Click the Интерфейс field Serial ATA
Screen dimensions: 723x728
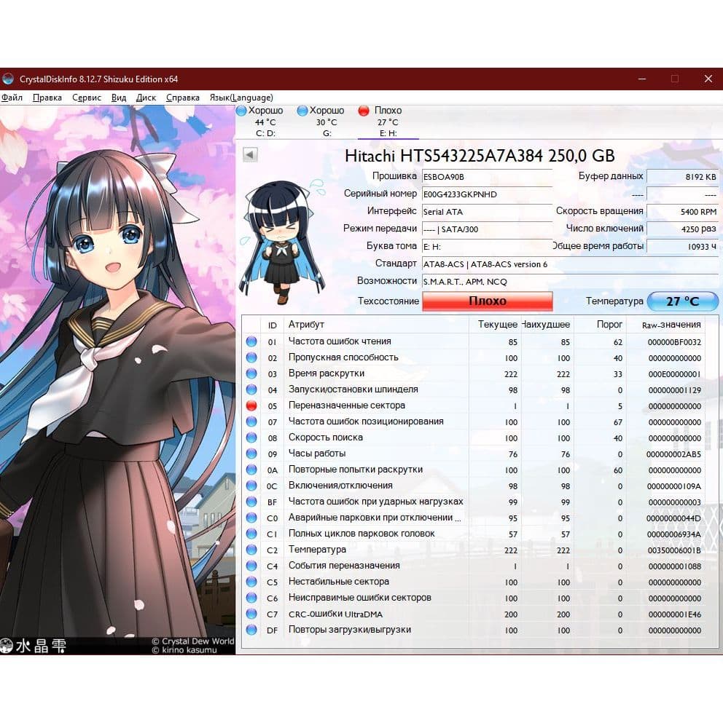tap(487, 212)
